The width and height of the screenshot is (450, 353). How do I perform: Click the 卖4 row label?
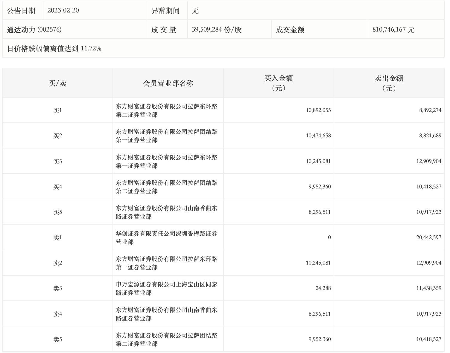coord(58,314)
